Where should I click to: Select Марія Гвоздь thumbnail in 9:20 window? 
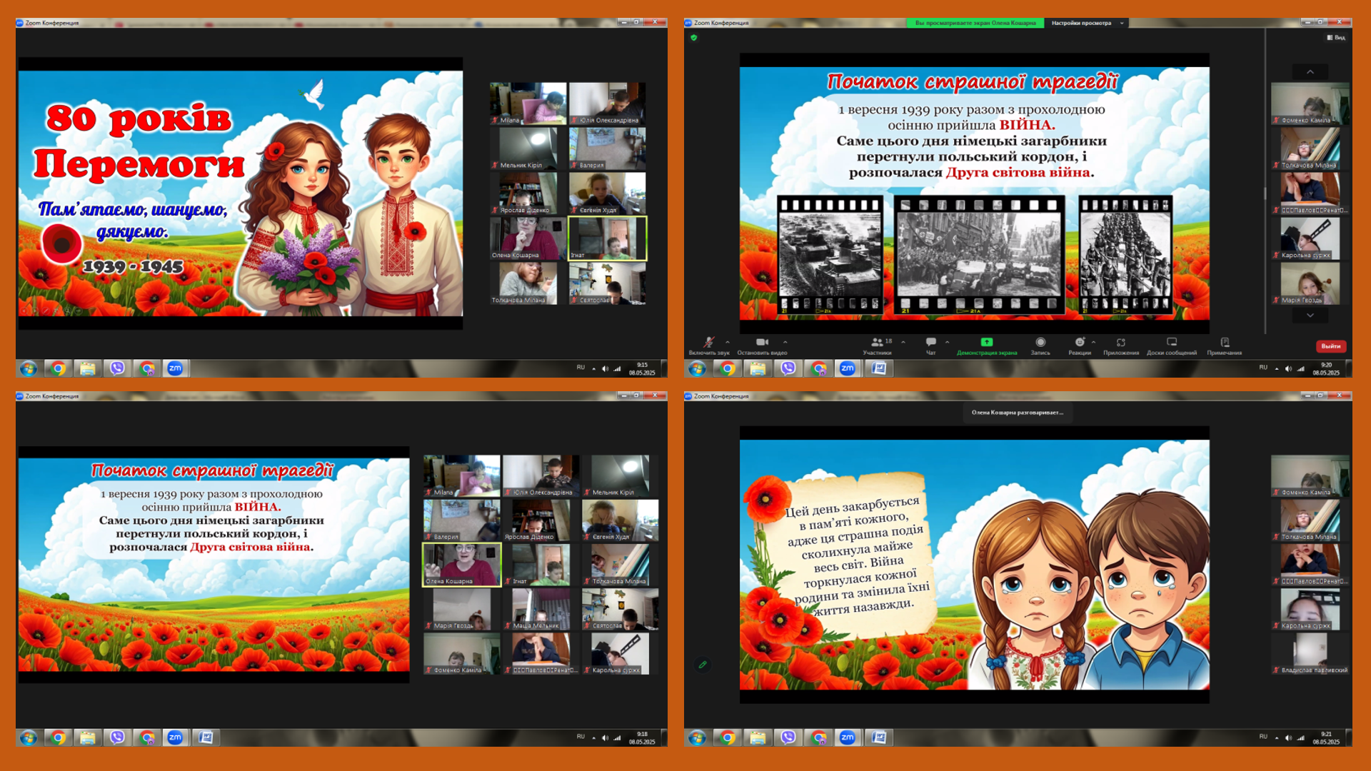coord(1310,283)
